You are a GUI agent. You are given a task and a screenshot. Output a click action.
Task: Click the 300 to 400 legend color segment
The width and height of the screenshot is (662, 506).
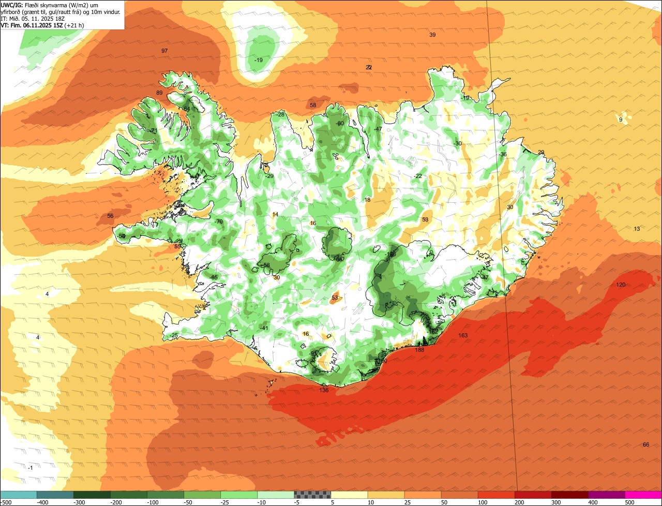[x=569, y=495]
